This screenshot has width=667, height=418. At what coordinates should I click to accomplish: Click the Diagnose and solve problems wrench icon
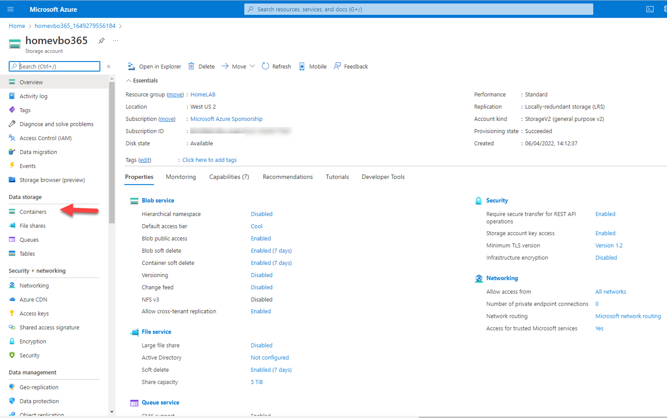pos(12,124)
